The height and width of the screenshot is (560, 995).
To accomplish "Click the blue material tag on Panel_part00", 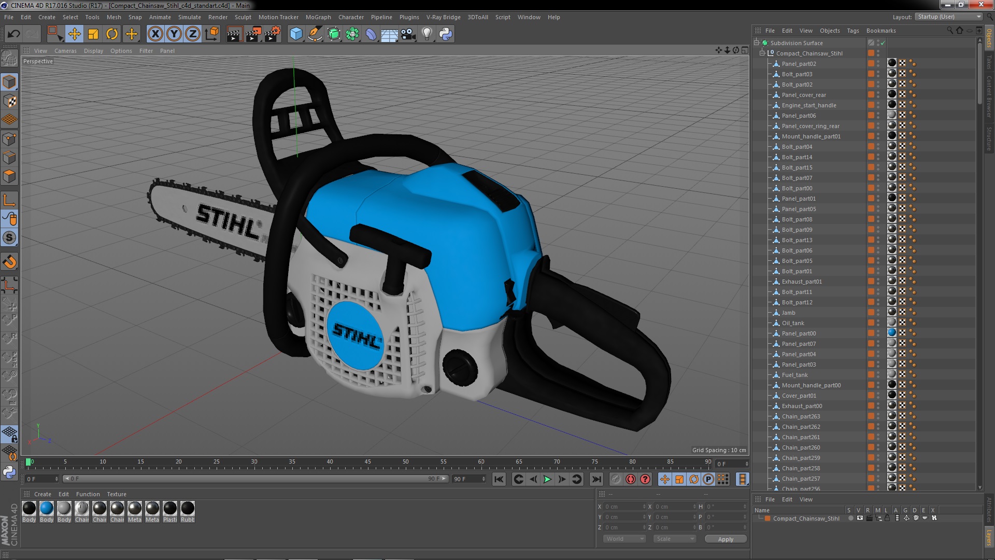I will [892, 333].
